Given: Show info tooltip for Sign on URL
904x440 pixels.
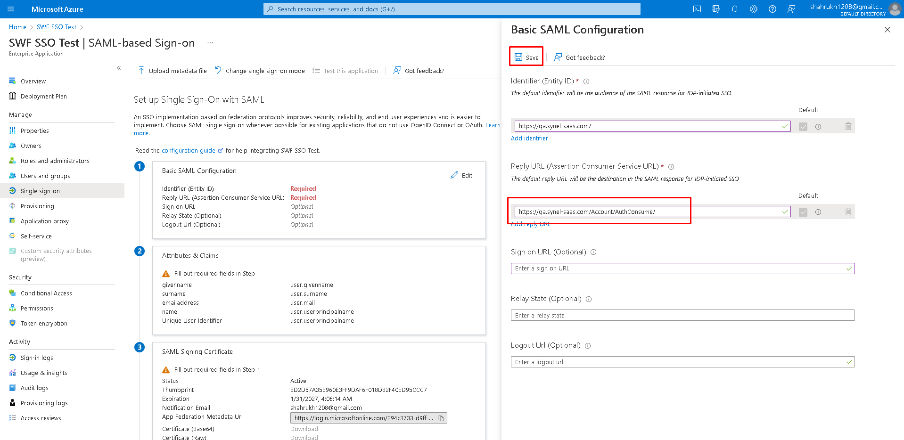Looking at the screenshot, I should 593,252.
